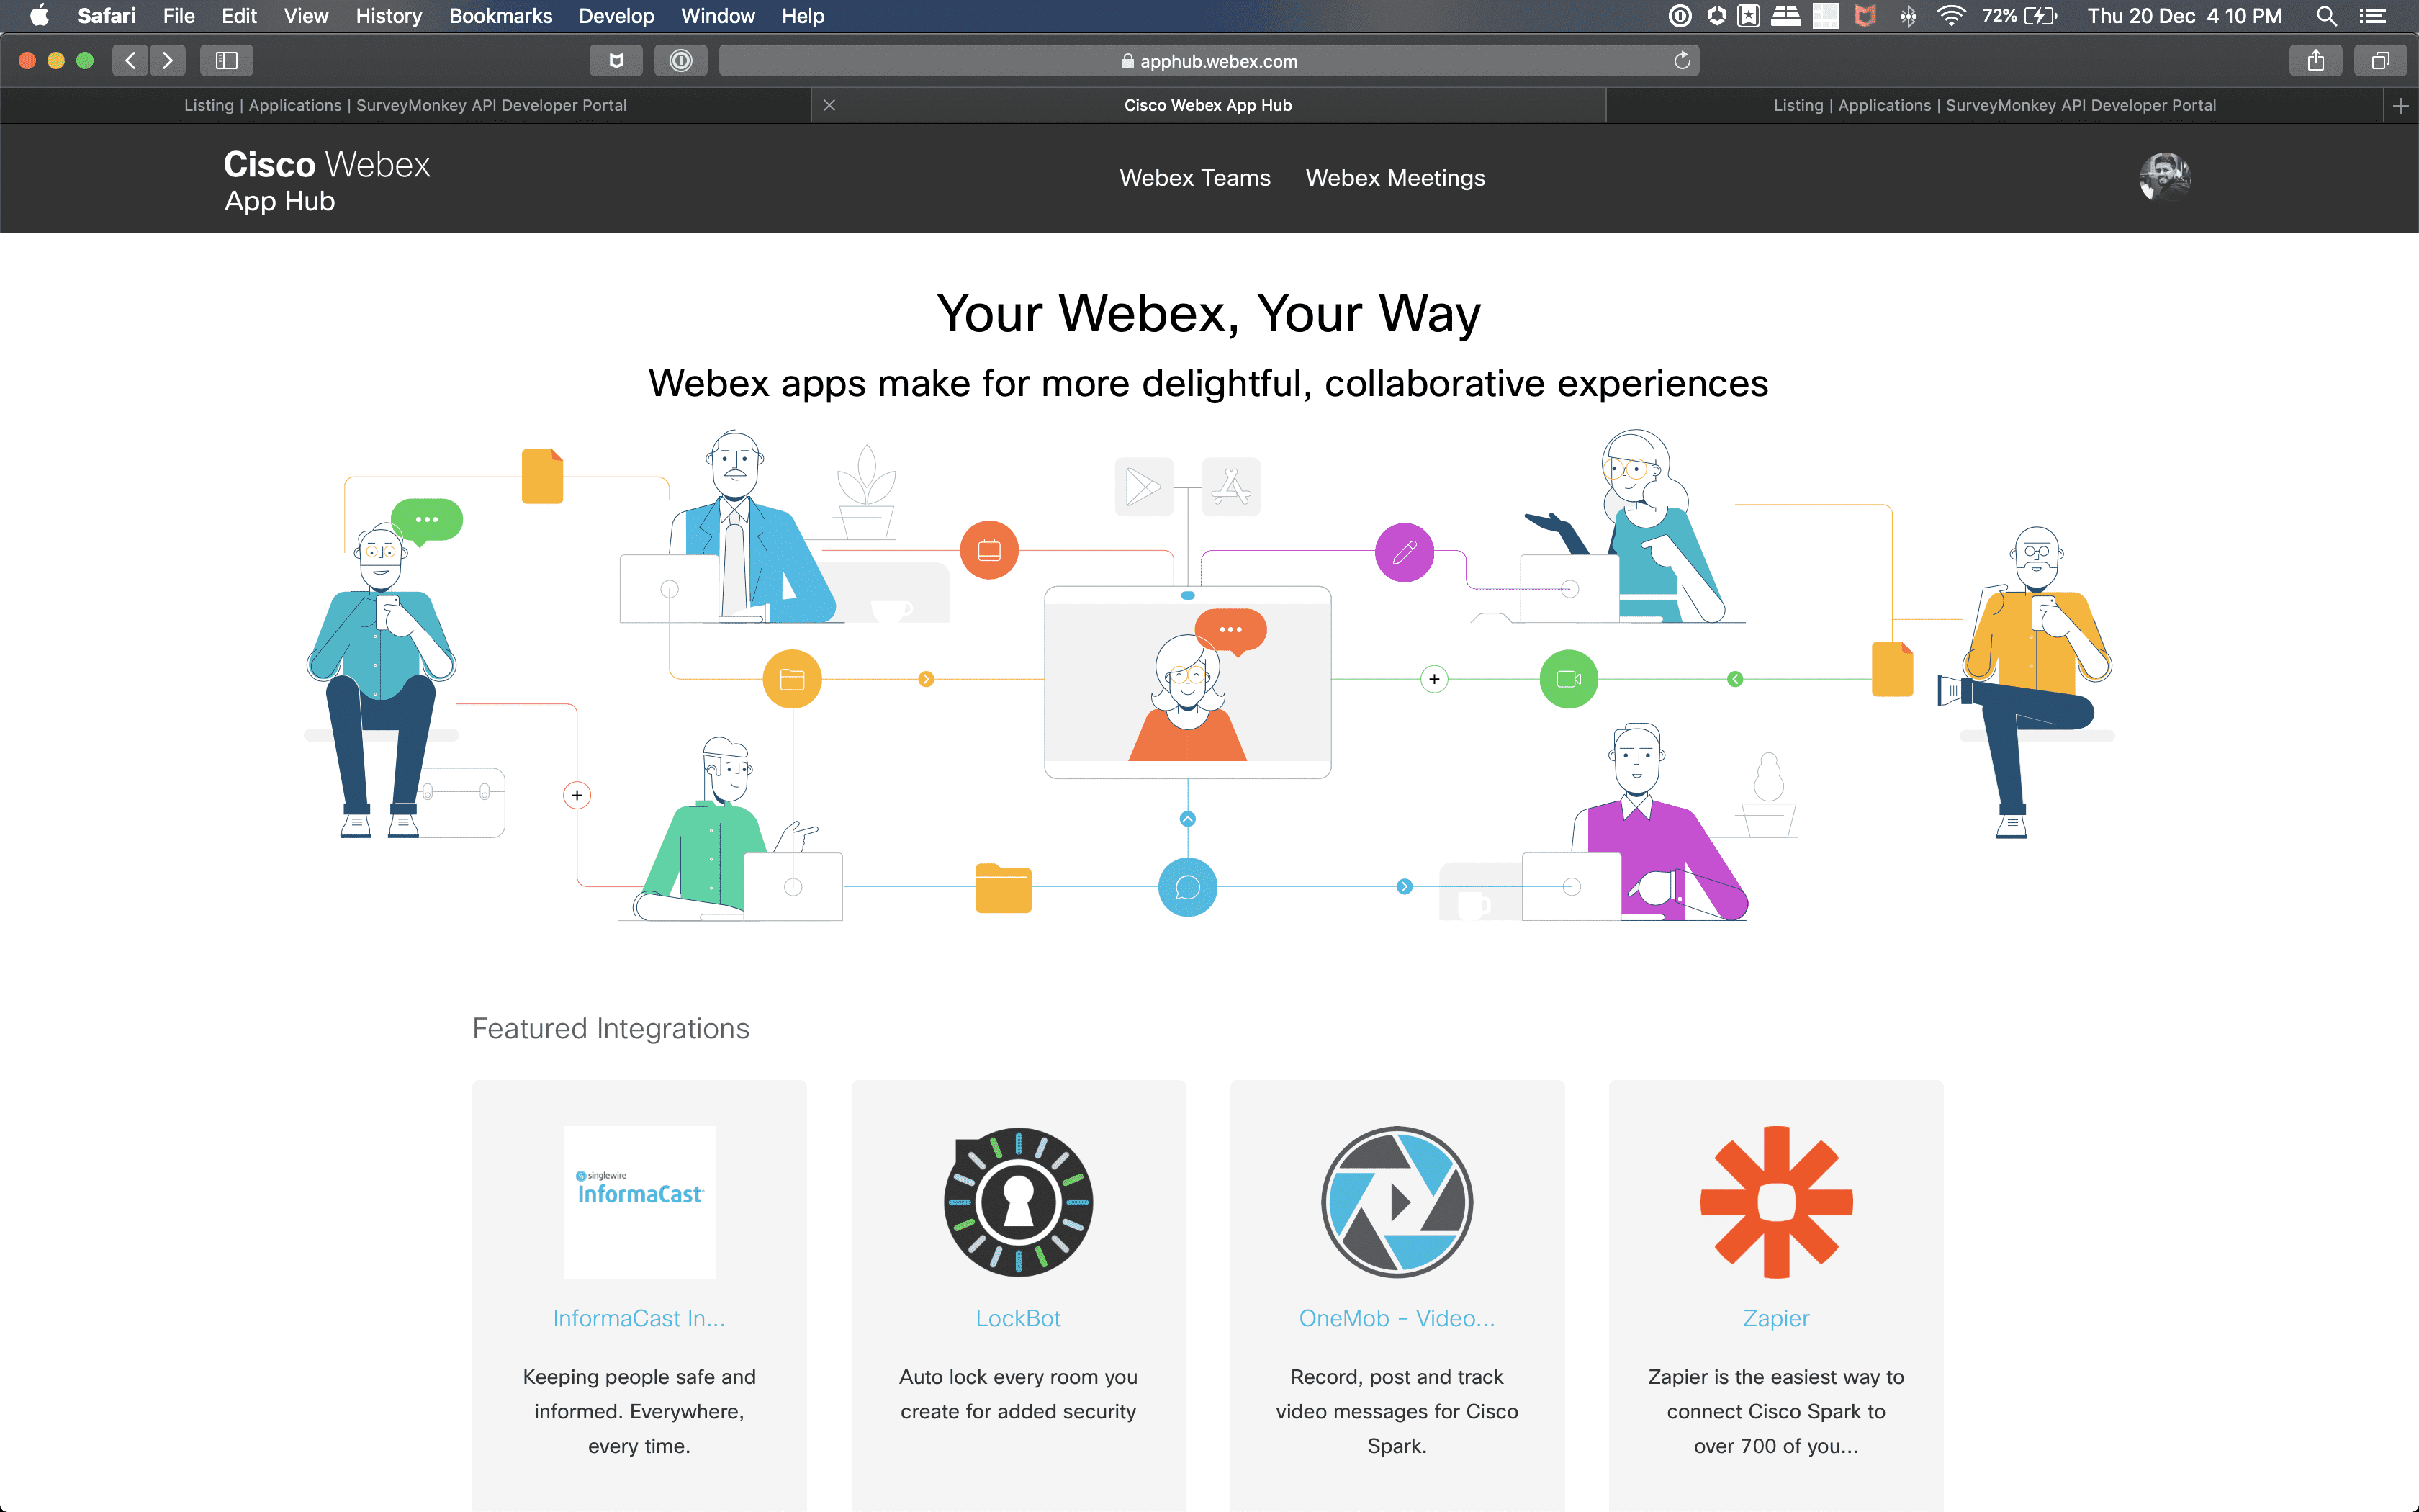Click the user profile avatar icon
The height and width of the screenshot is (1512, 2419).
[2160, 176]
